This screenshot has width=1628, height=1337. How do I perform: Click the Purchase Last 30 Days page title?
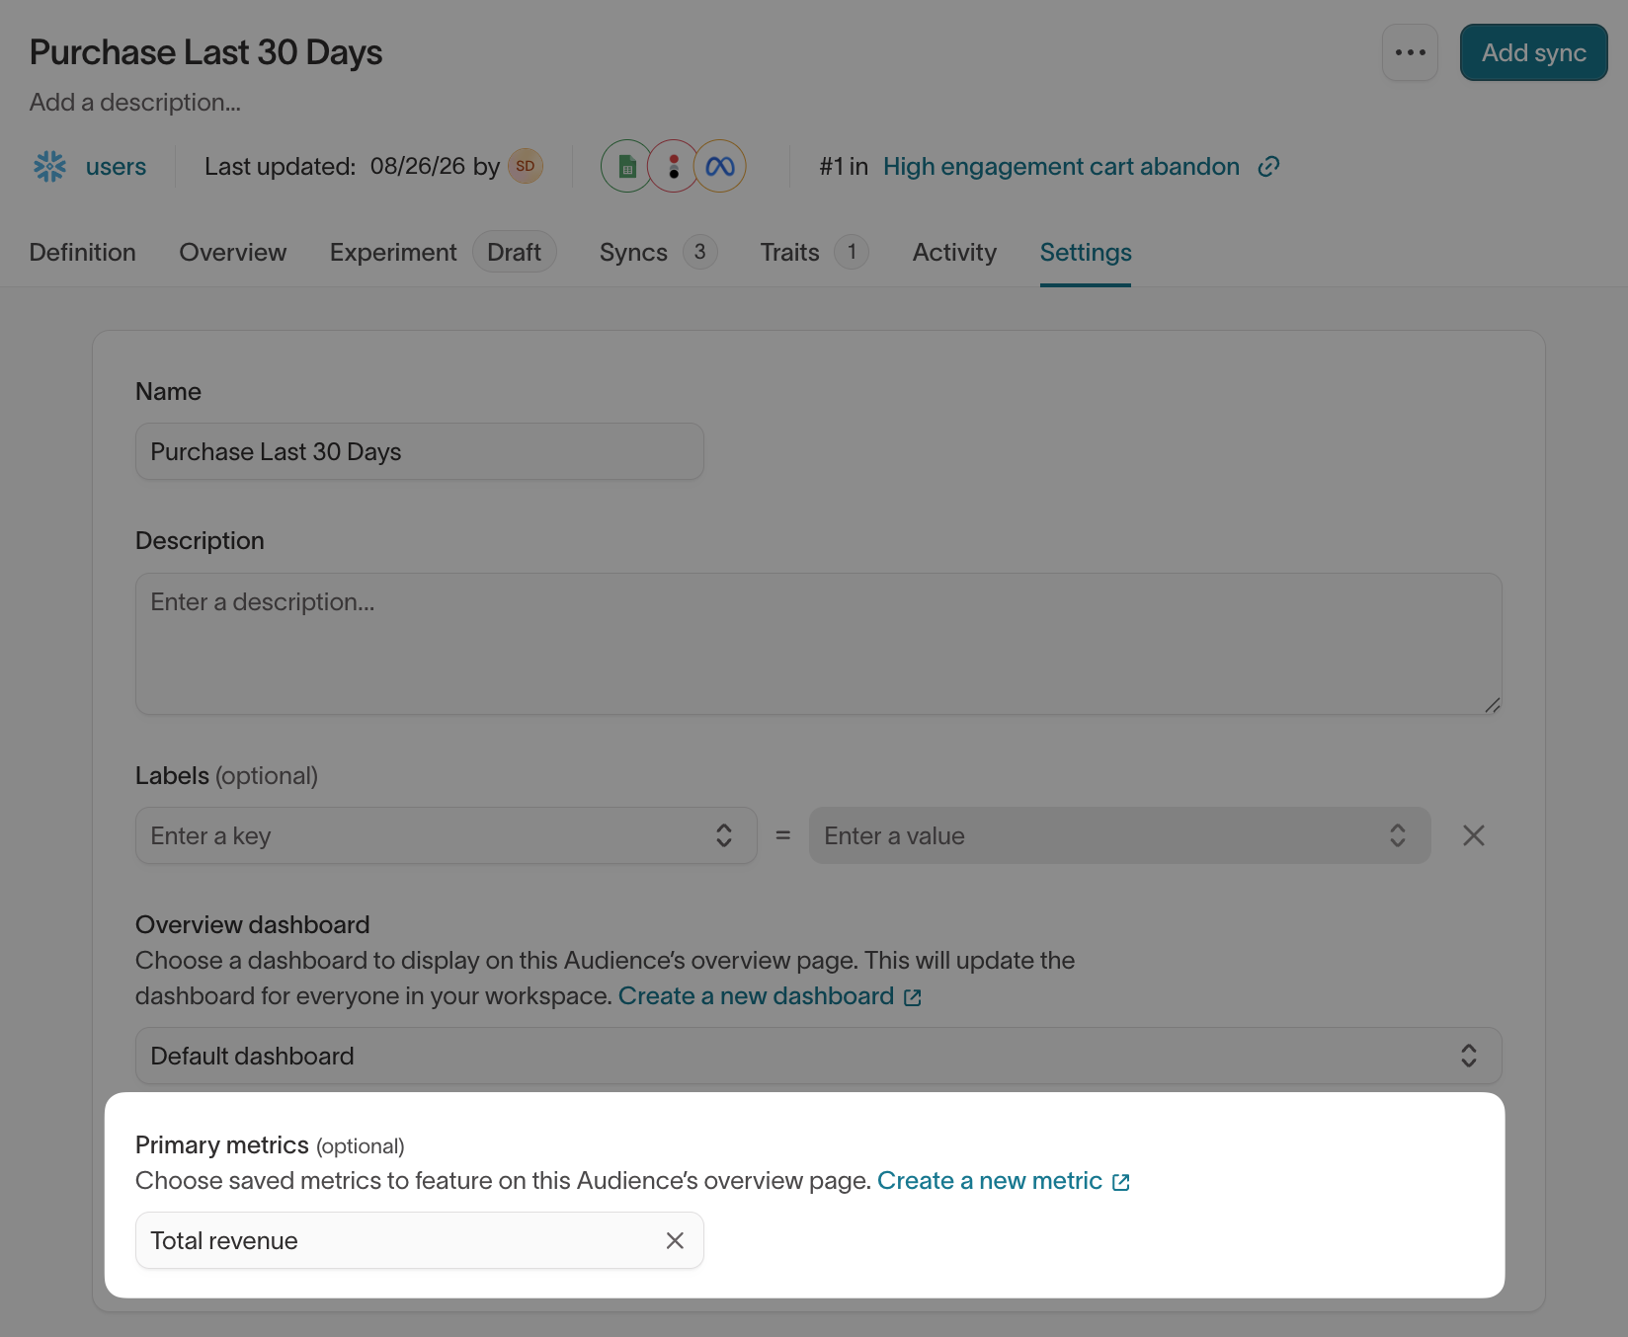coord(205,52)
